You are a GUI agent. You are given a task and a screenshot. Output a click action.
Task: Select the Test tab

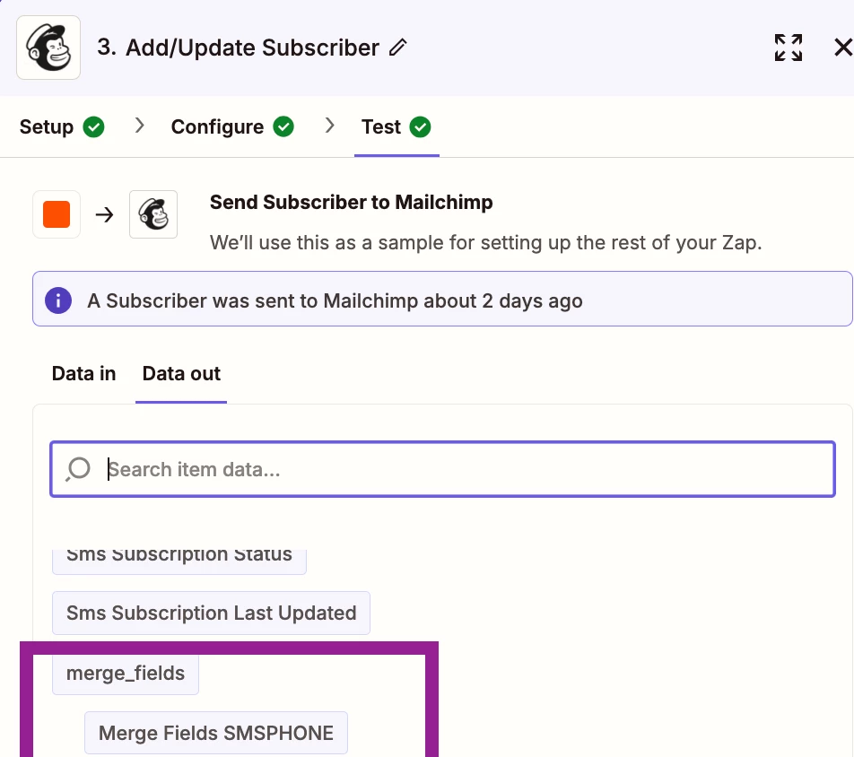[396, 126]
